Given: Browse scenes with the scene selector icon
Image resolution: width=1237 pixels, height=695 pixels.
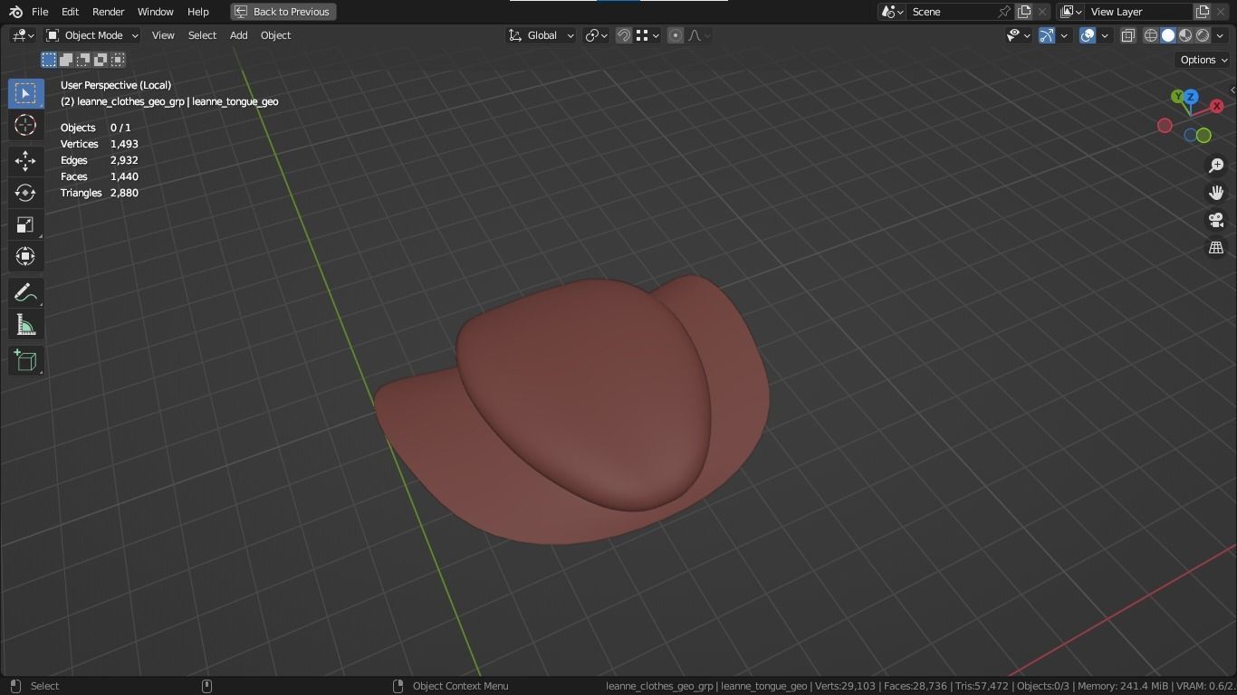Looking at the screenshot, I should (x=892, y=12).
